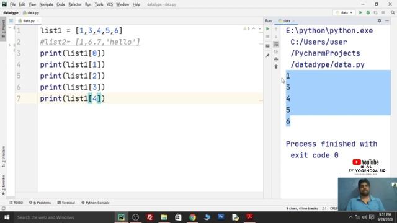
Task: Open the Windows Start menu
Action: tap(7, 217)
